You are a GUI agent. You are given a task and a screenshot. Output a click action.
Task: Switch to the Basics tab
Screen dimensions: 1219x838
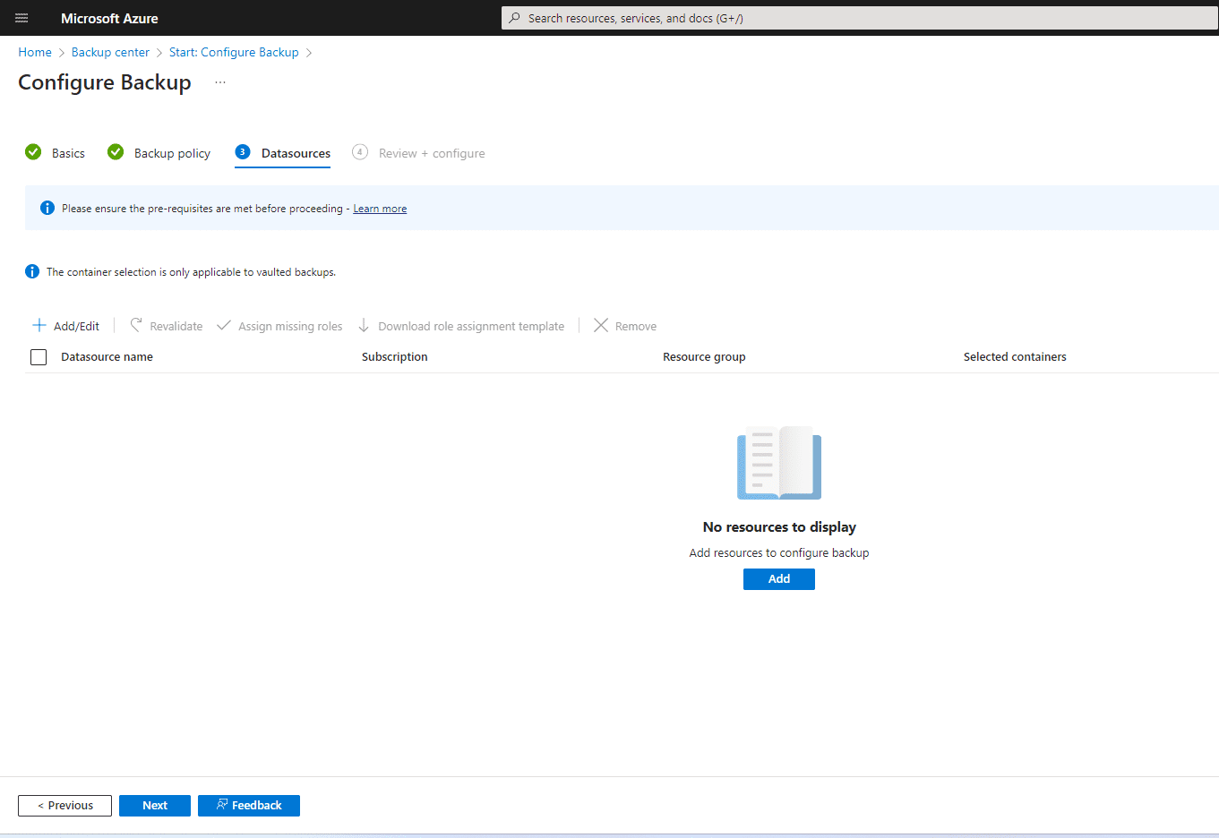click(x=56, y=153)
